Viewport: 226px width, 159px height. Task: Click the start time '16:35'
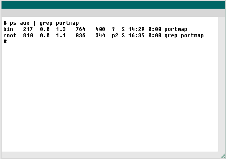coord(136,35)
